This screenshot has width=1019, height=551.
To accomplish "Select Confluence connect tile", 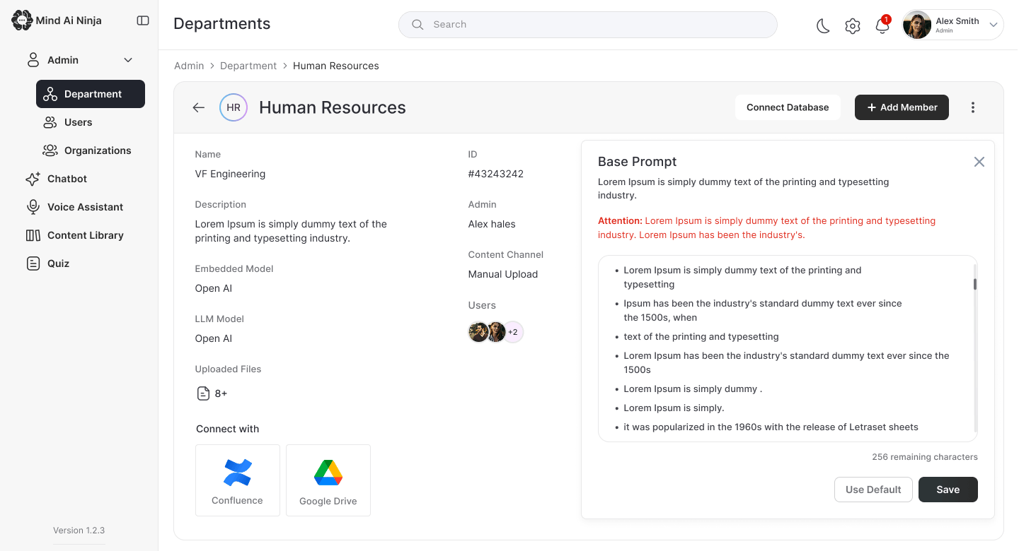I will (x=238, y=480).
